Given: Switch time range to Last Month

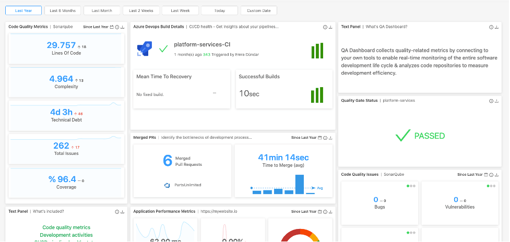Looking at the screenshot, I should pyautogui.click(x=101, y=10).
